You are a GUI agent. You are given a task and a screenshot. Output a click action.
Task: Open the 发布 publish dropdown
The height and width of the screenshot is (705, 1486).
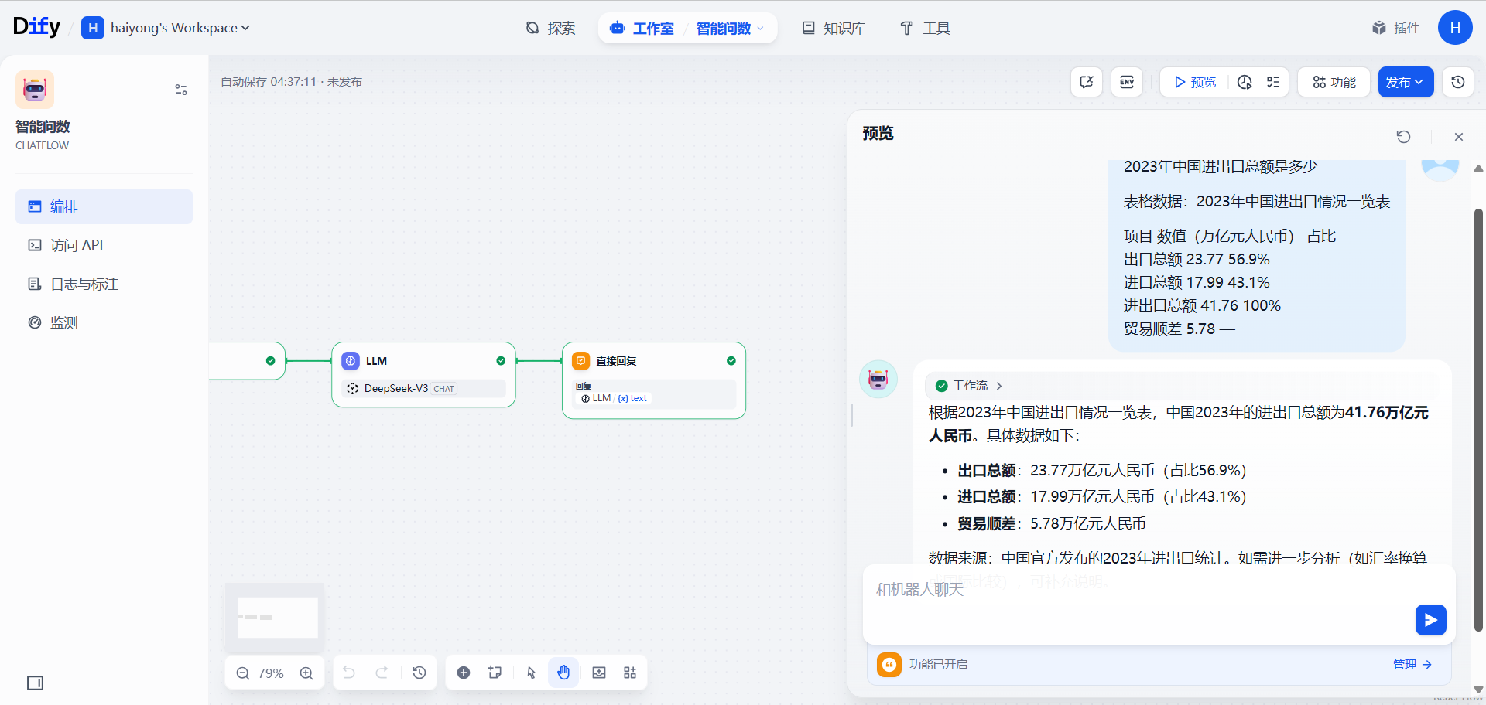pos(1405,82)
